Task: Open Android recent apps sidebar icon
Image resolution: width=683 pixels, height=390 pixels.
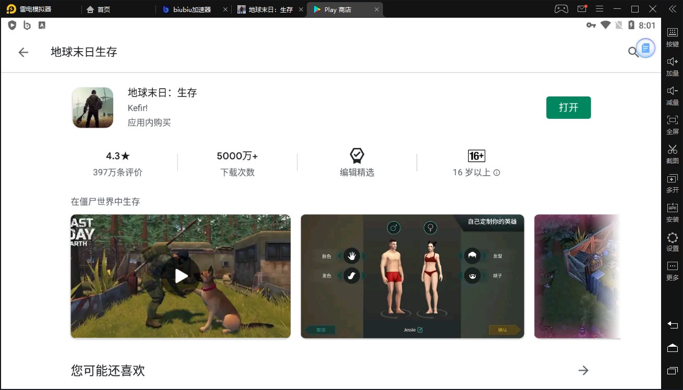Action: point(672,371)
